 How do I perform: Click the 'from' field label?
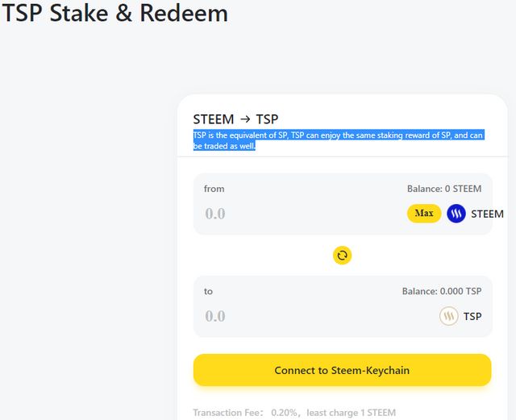click(x=214, y=189)
